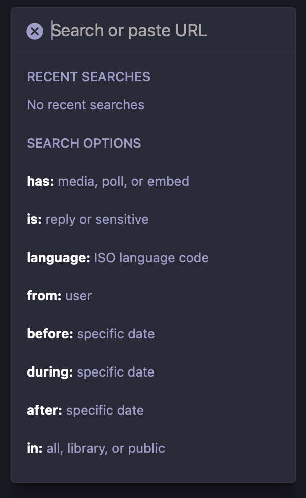Click the 'ISO language code' hint text
The width and height of the screenshot is (306, 498).
151,258
